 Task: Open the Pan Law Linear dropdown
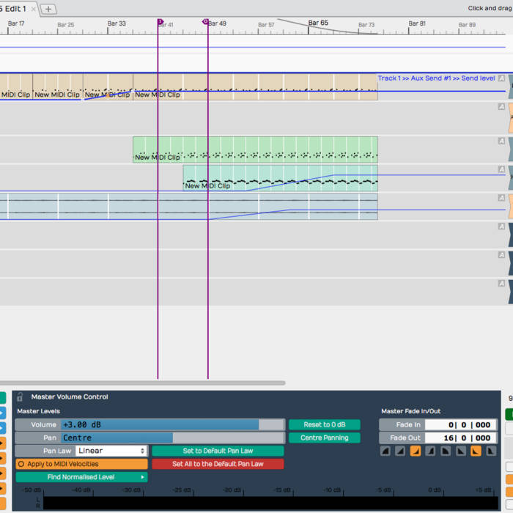point(111,451)
